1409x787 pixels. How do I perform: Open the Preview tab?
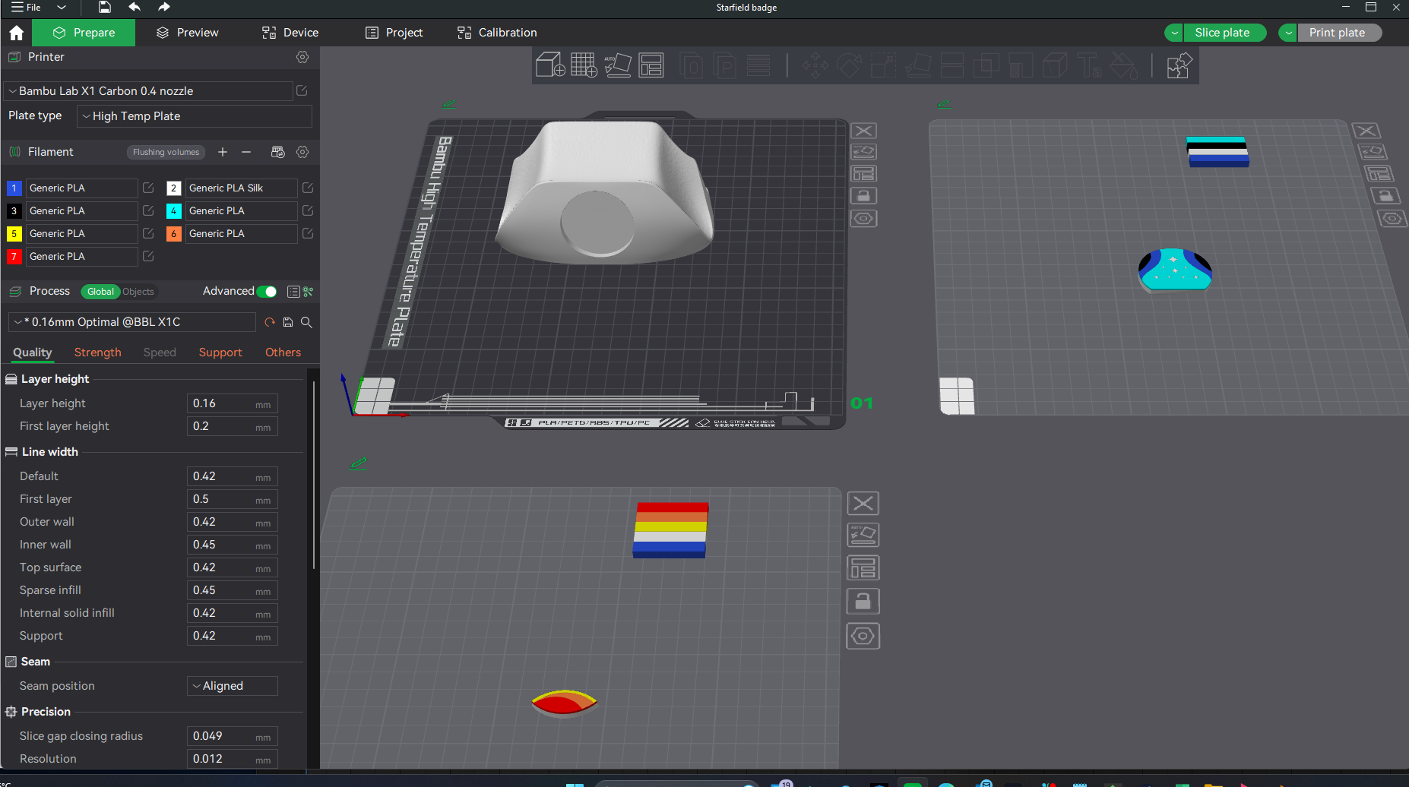point(187,33)
